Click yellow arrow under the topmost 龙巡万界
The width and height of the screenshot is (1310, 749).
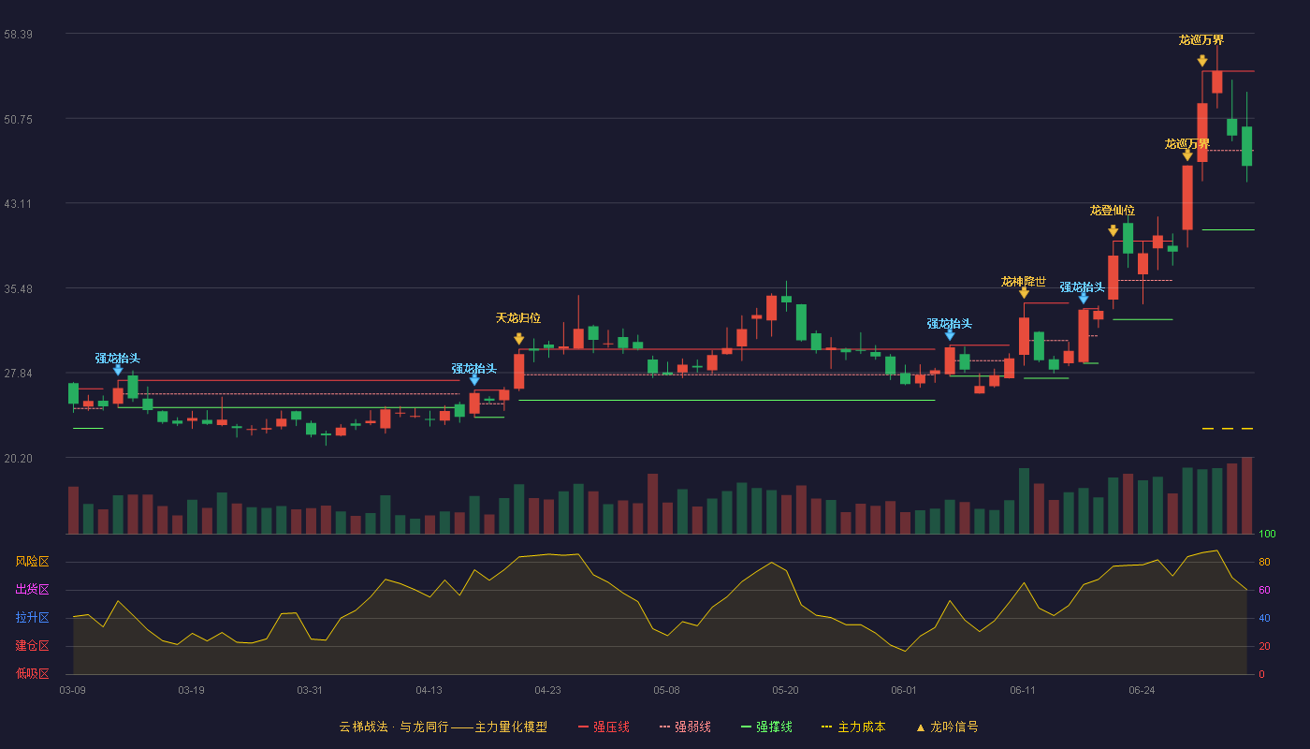tap(1201, 61)
